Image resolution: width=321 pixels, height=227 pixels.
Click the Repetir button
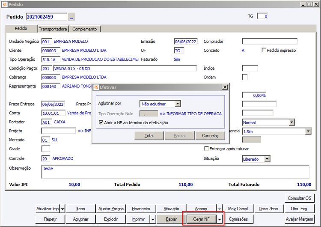tap(50, 219)
